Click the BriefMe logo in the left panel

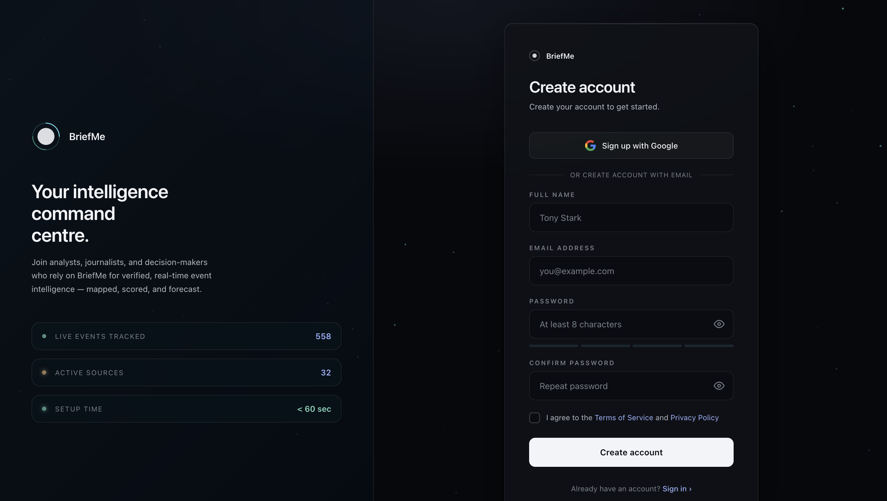coord(46,136)
